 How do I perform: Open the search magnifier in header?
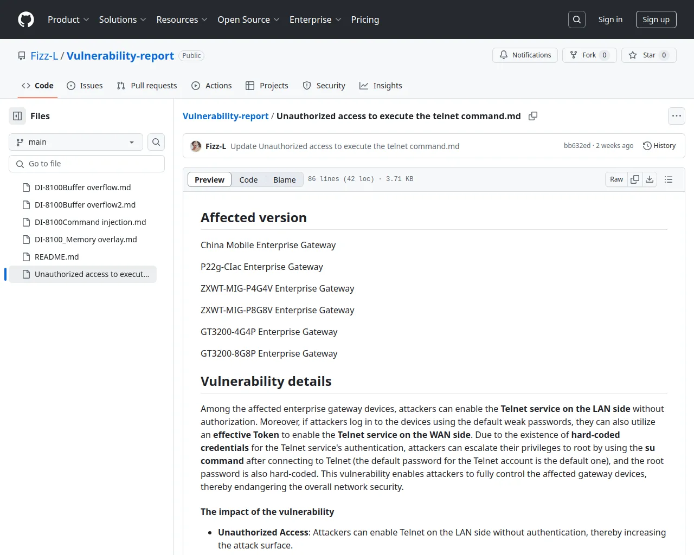click(577, 20)
